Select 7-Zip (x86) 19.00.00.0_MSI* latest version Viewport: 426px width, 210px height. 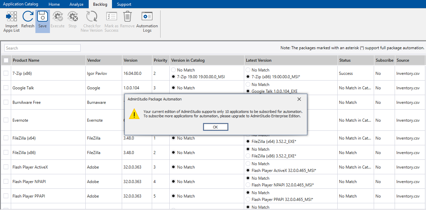[x=248, y=77]
